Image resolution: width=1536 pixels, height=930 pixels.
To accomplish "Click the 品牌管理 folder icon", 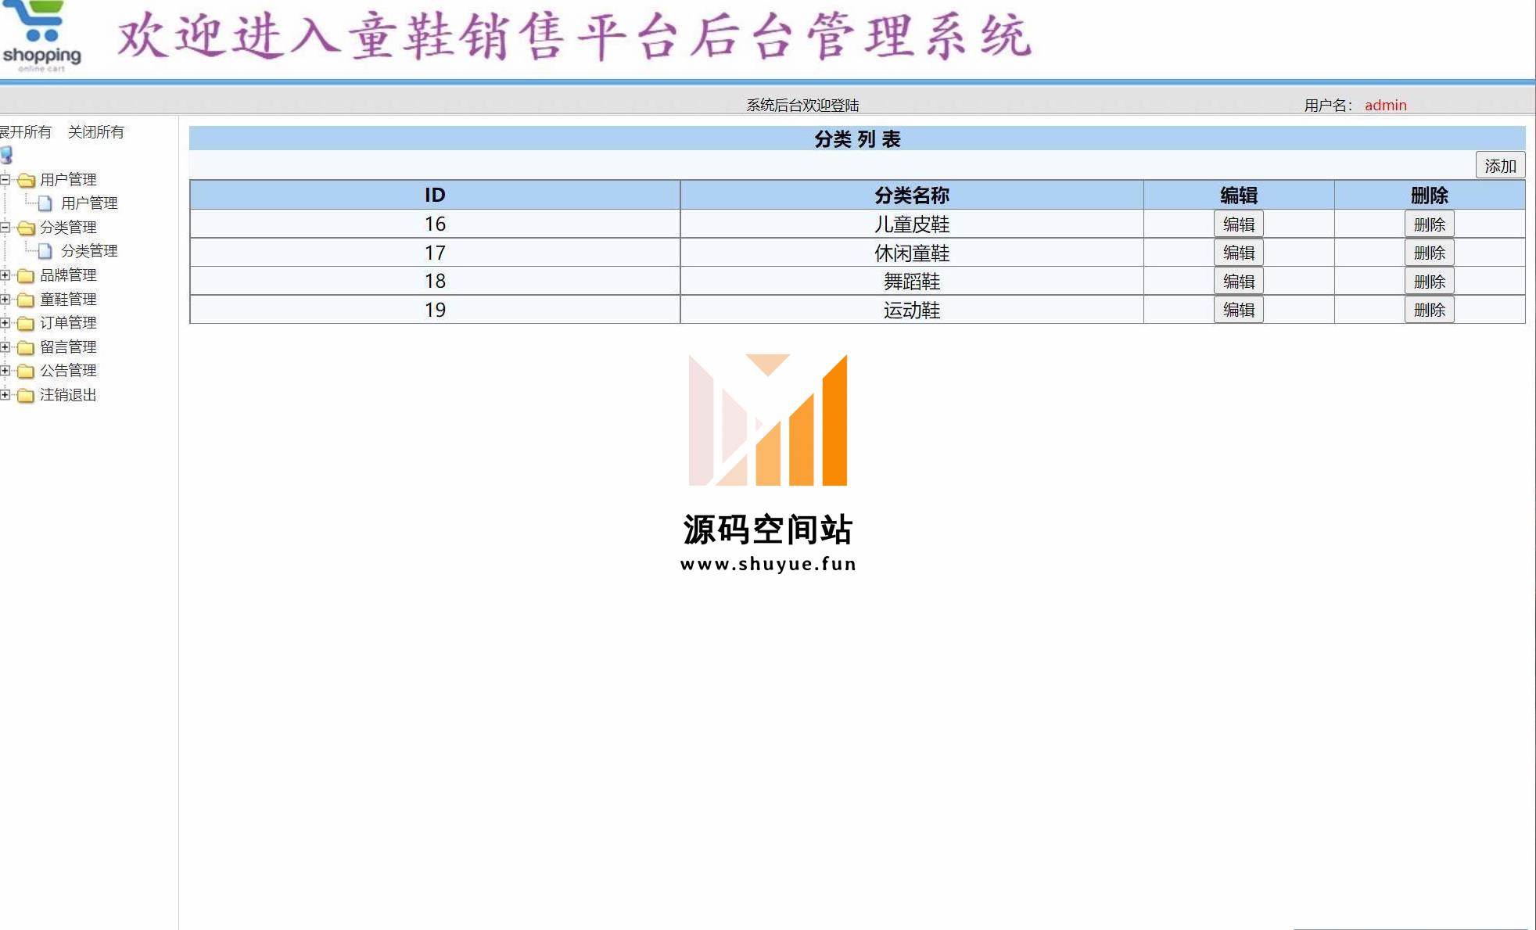I will [26, 275].
